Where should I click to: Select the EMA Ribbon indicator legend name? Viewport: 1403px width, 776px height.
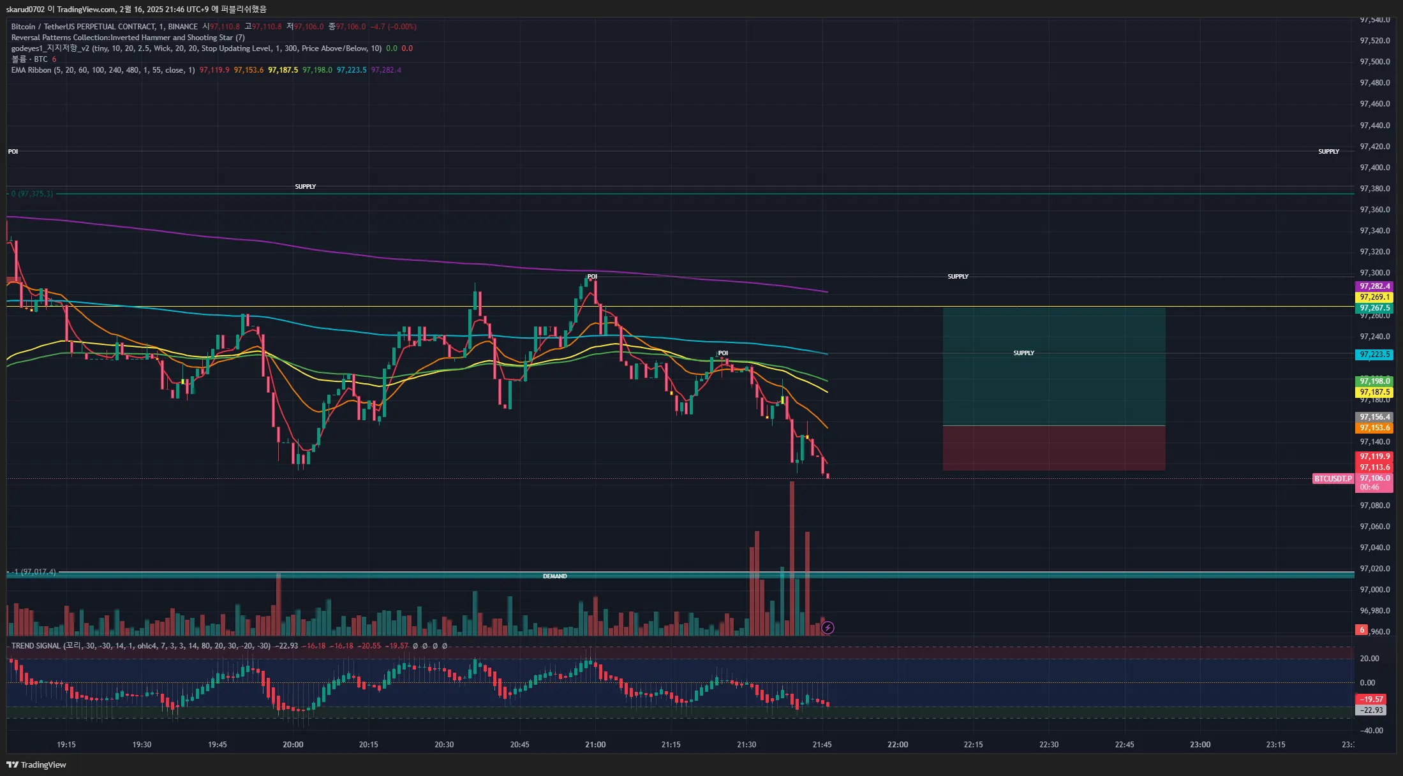(x=103, y=70)
